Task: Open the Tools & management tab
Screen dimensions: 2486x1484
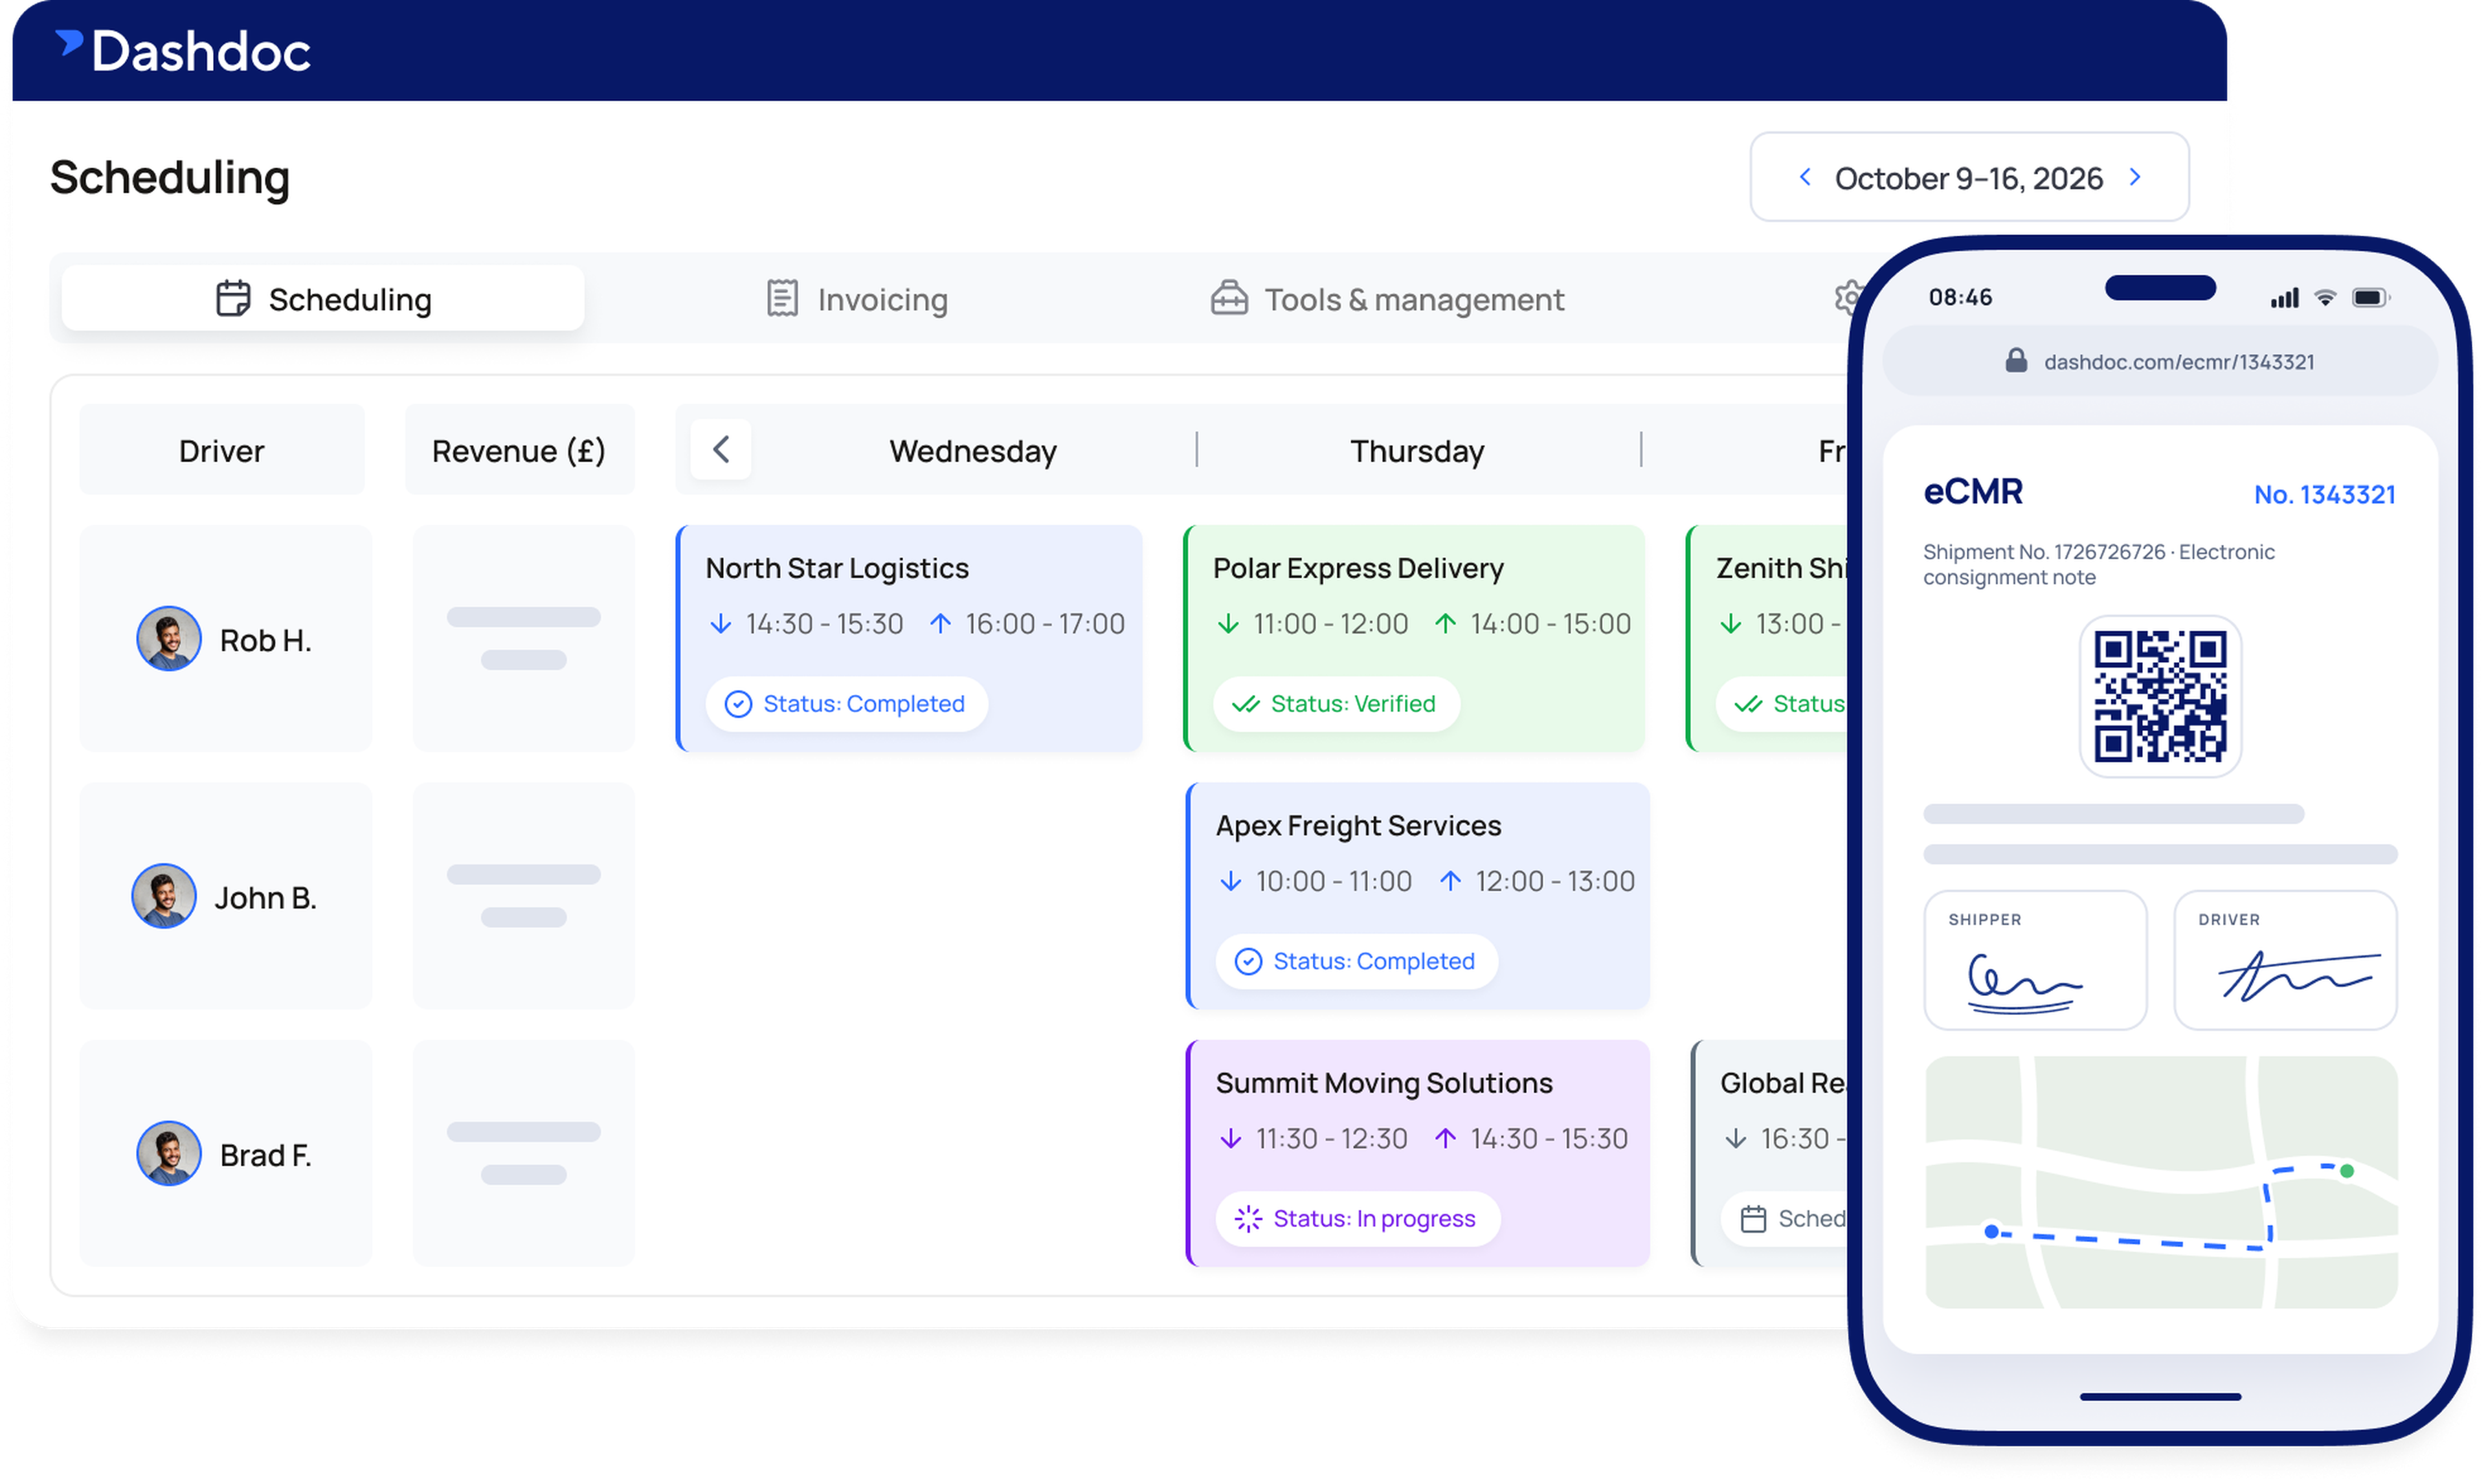Action: coord(1388,299)
